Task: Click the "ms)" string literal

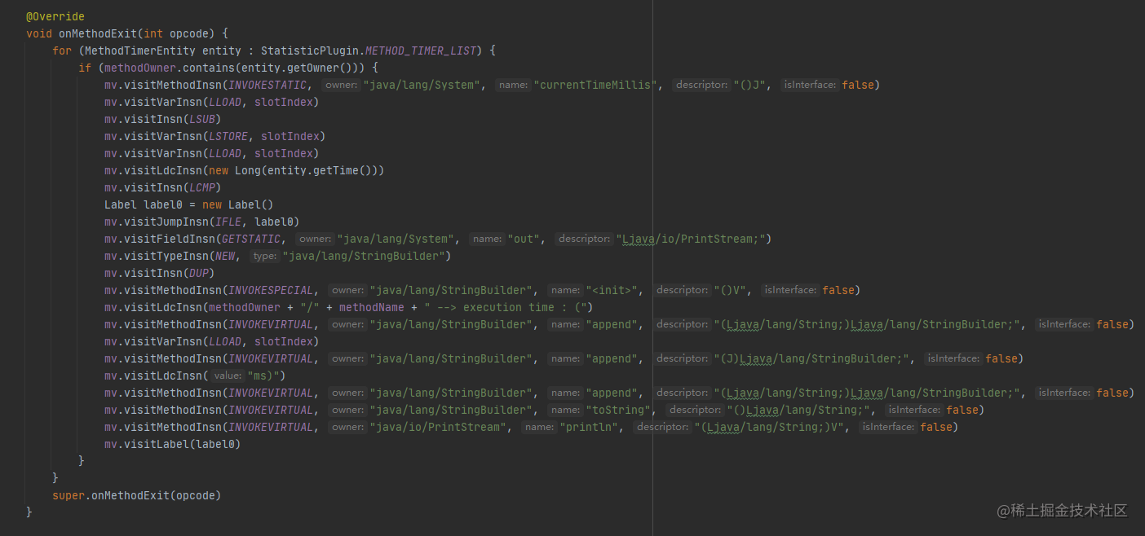Action: [264, 376]
